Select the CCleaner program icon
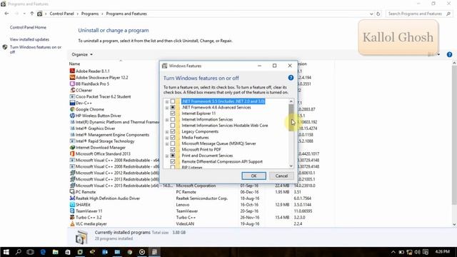 72,90
